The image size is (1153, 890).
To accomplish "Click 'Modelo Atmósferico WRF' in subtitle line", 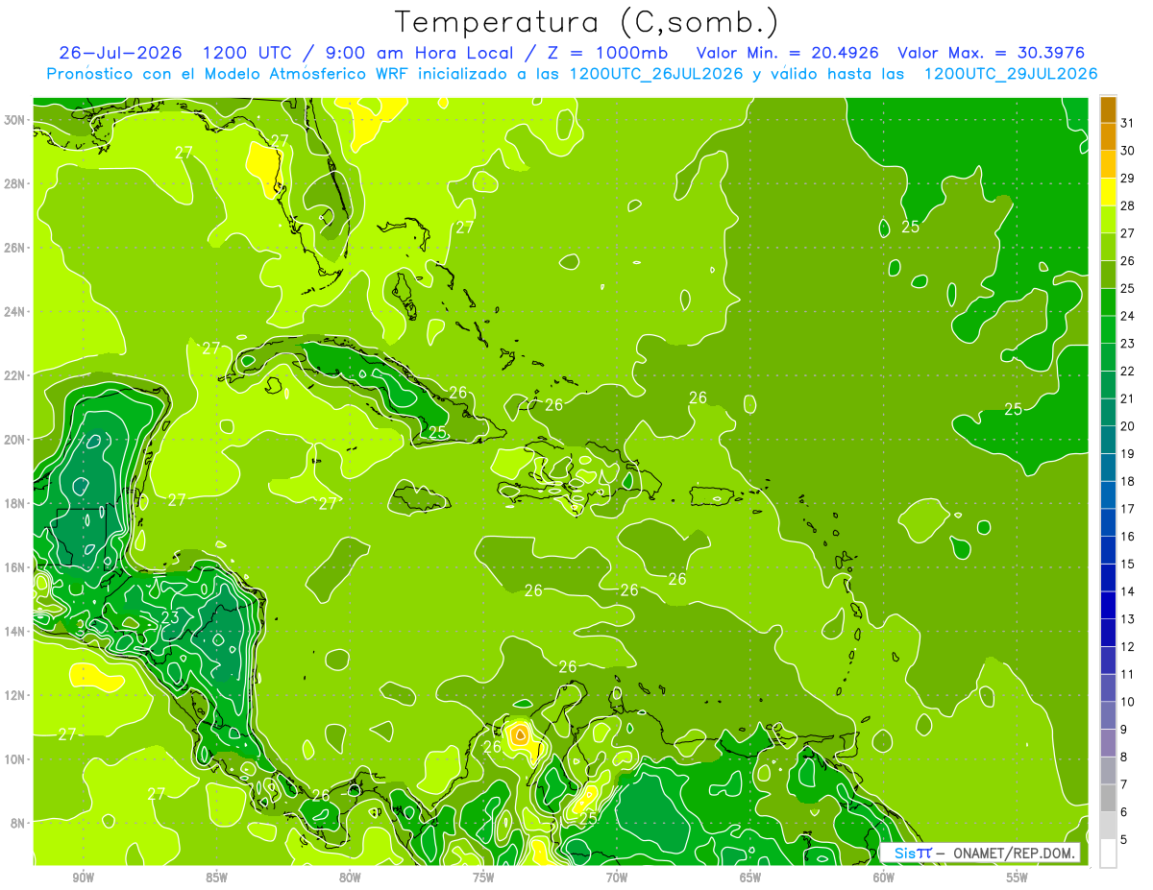I will [307, 74].
